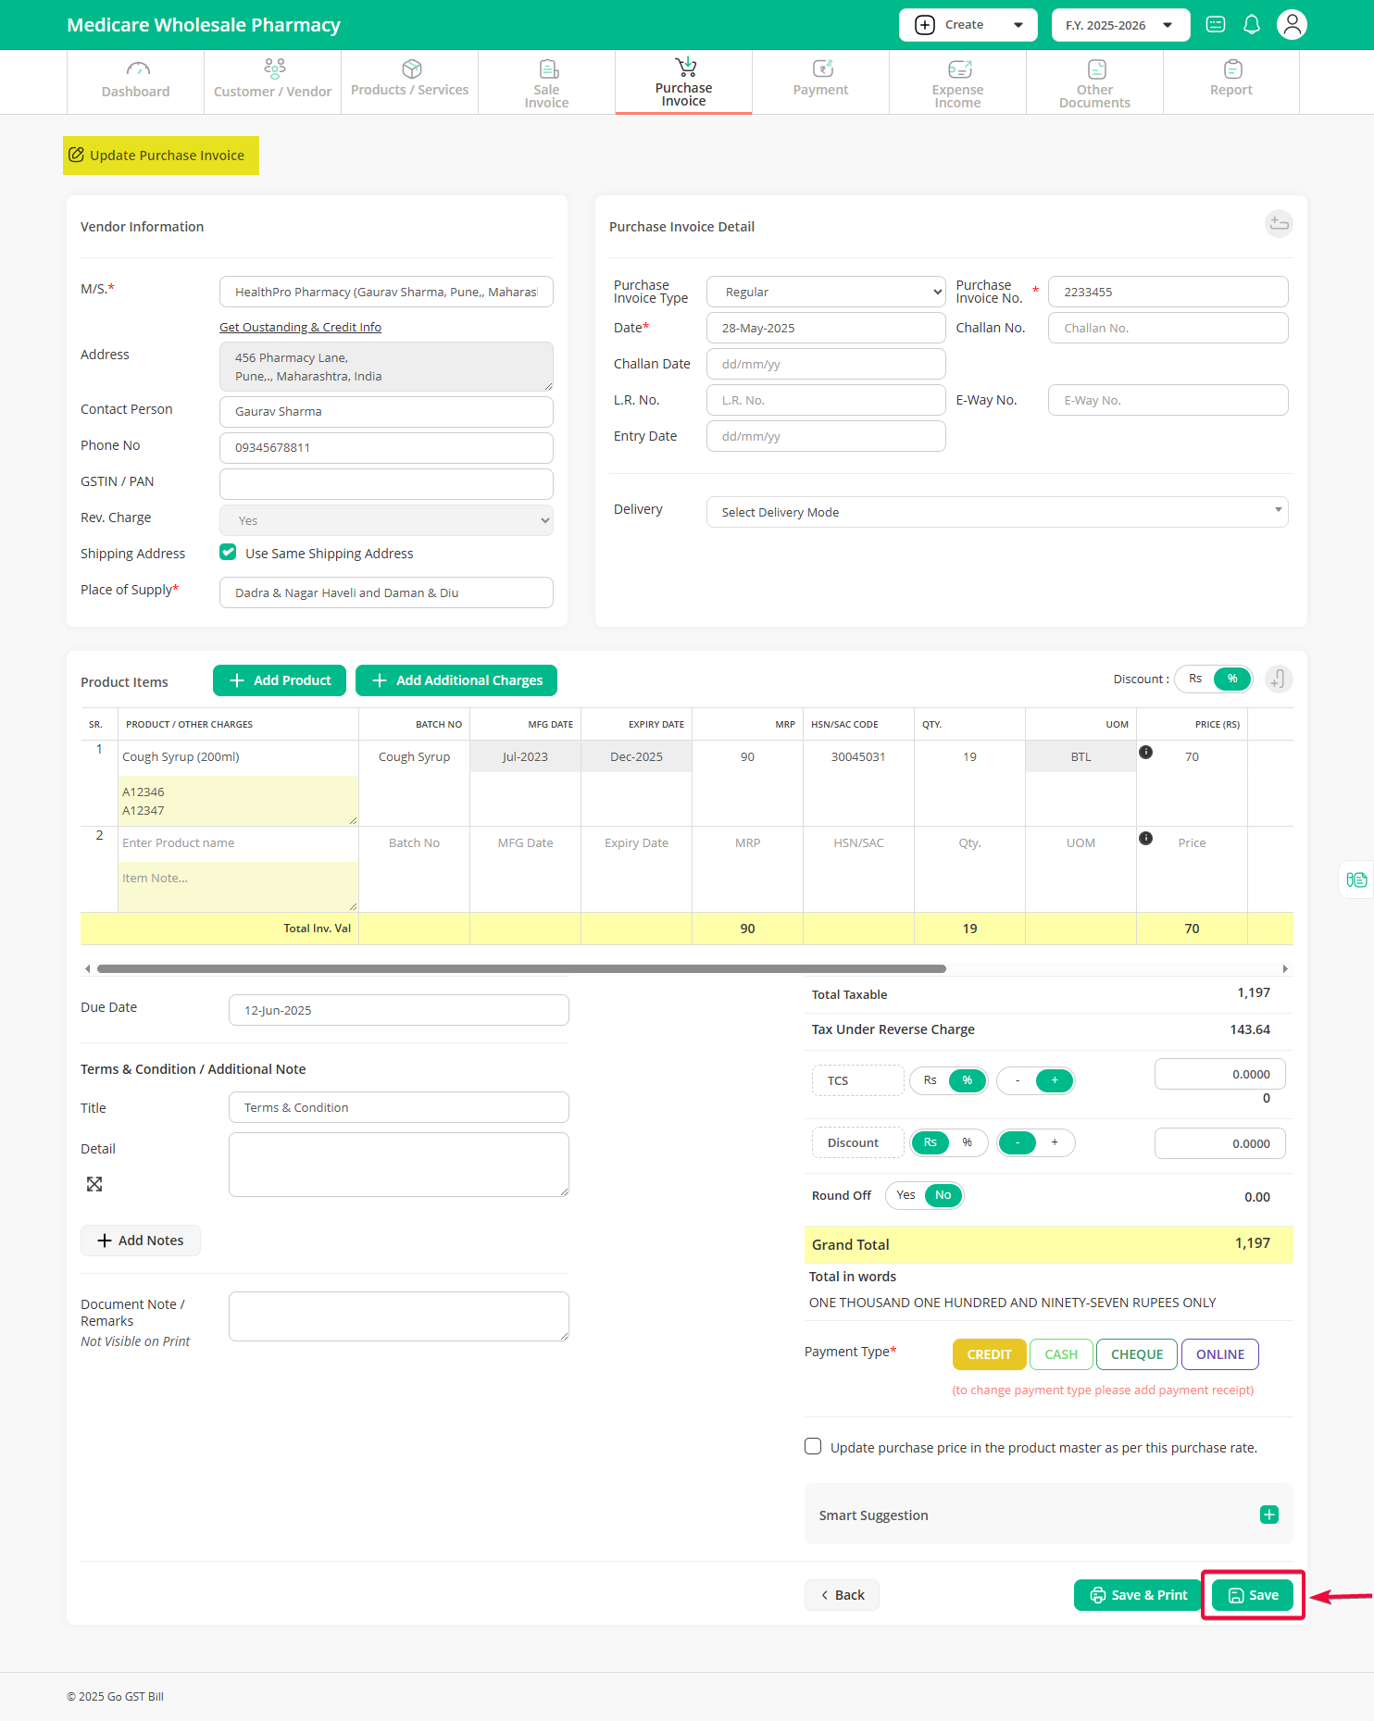The height and width of the screenshot is (1721, 1374).
Task: Open the notifications bell icon
Action: pos(1251,25)
